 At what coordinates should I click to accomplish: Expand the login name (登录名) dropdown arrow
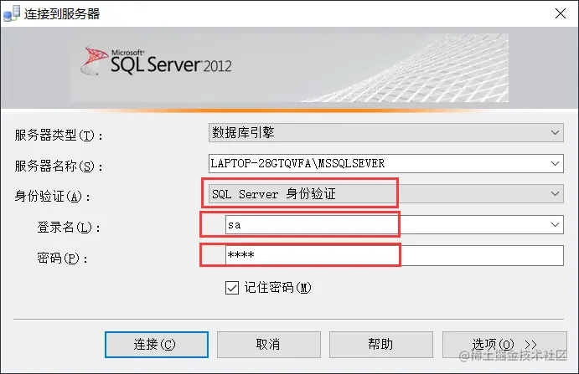[555, 224]
